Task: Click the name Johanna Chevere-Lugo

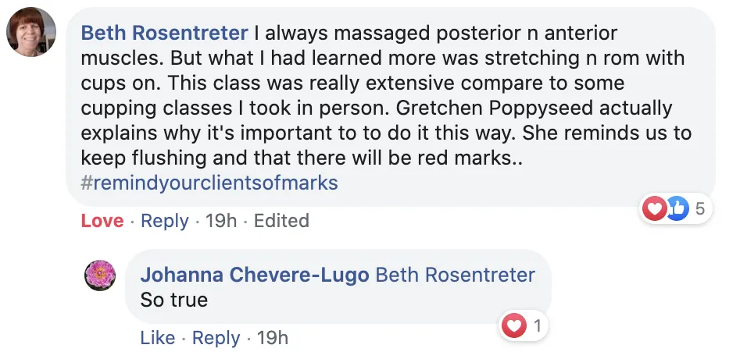Action: (255, 275)
